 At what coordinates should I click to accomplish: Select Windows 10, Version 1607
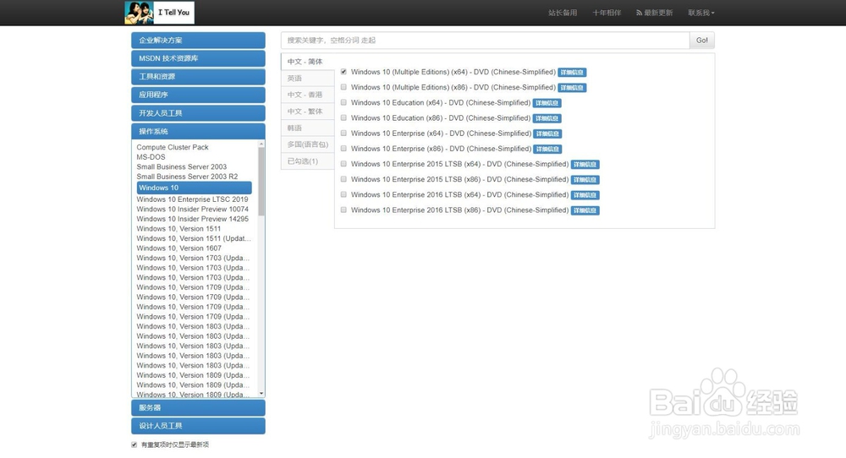click(x=179, y=248)
